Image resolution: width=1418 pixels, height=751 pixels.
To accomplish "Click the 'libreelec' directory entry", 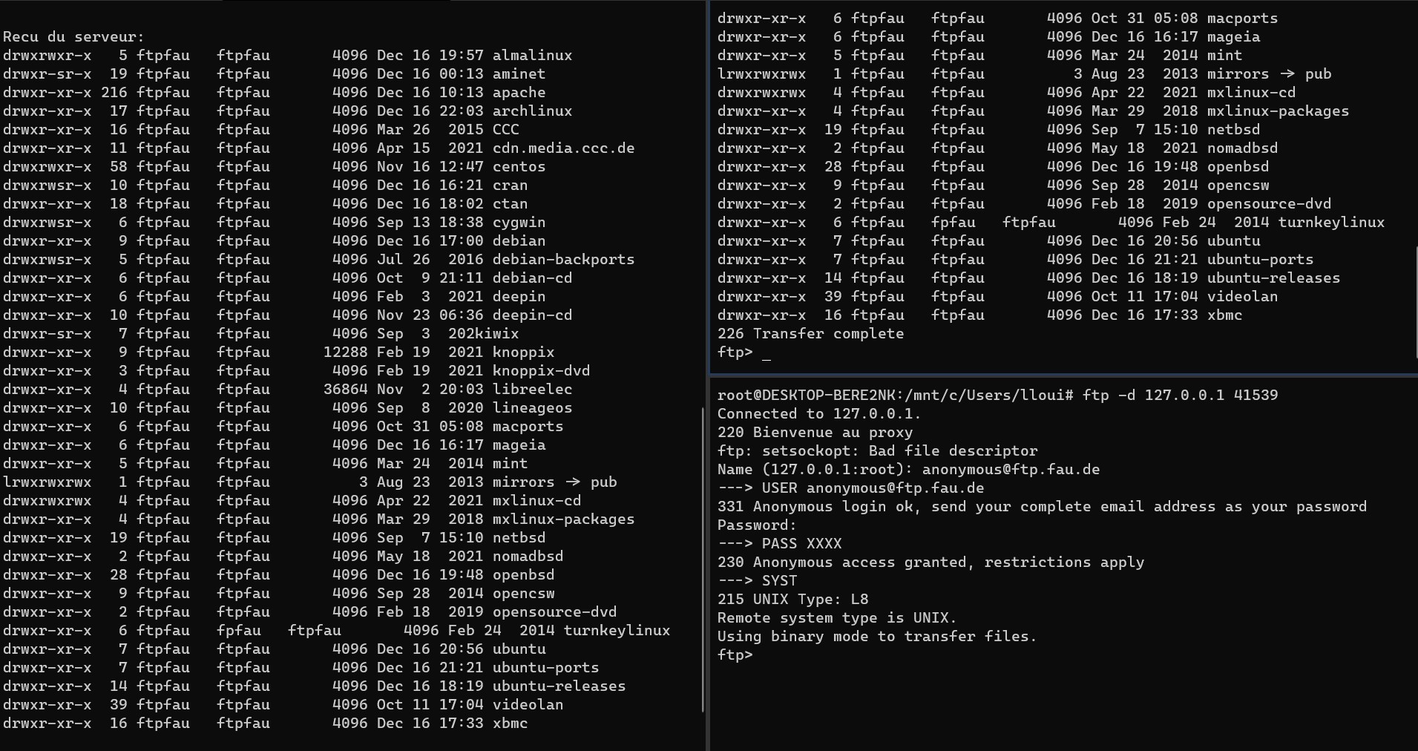I will (x=532, y=390).
